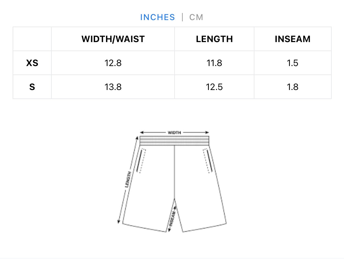This screenshot has width=344, height=259.
Task: Click the LENGTH column header
Action: tap(214, 39)
